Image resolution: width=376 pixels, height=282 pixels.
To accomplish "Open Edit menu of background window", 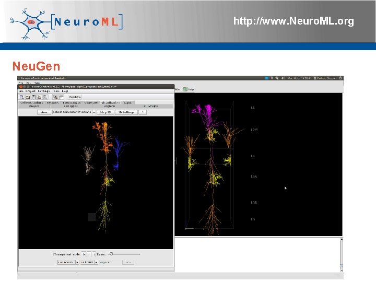I will [x=29, y=83].
